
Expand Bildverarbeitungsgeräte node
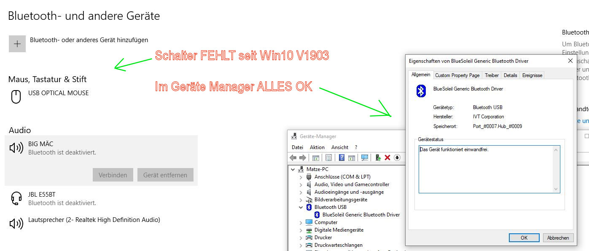click(301, 200)
